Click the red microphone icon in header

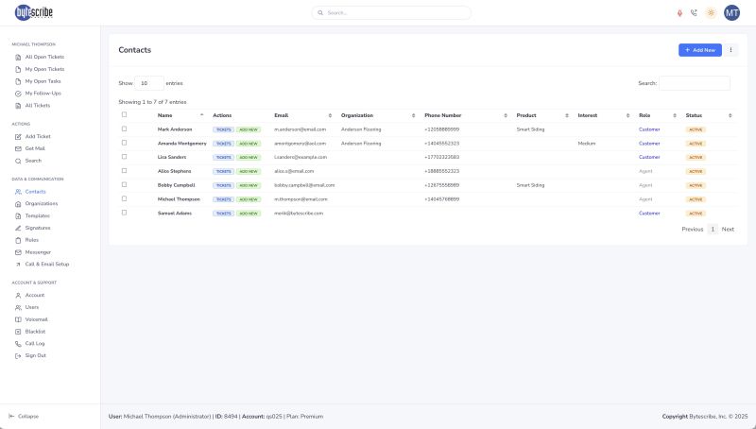click(x=679, y=12)
